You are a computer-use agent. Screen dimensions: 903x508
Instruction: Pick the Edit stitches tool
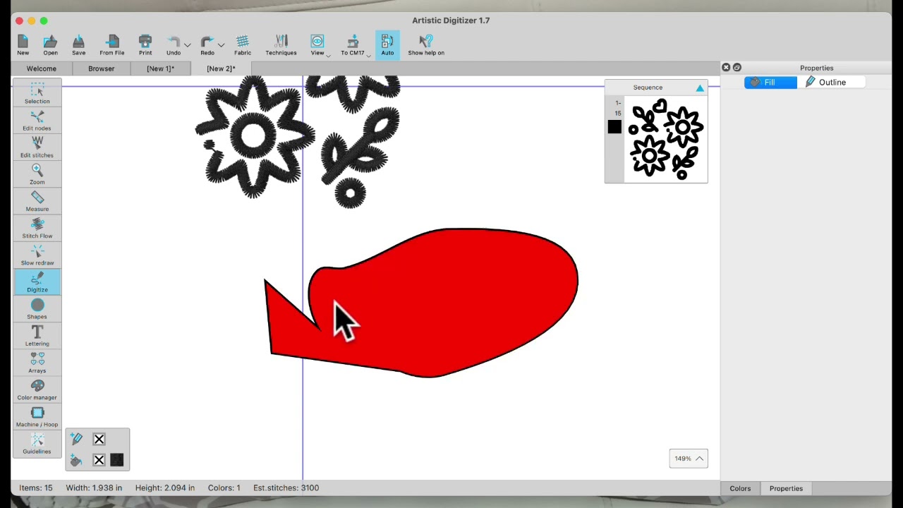pyautogui.click(x=37, y=147)
